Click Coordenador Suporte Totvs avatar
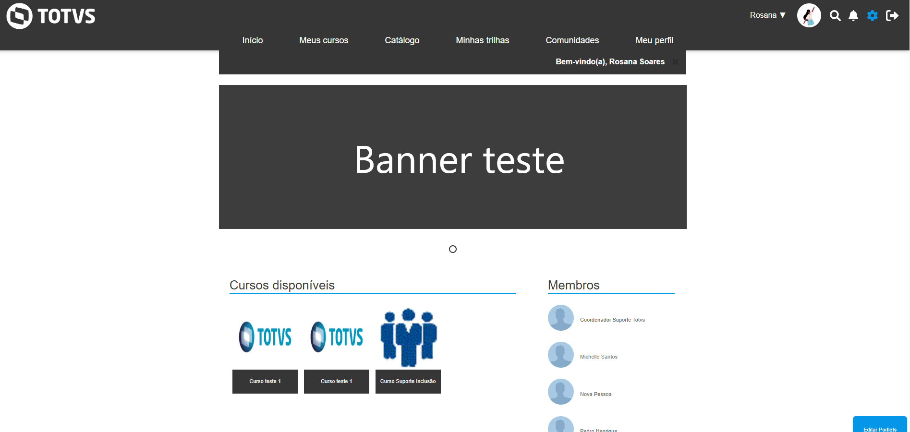 [561, 318]
